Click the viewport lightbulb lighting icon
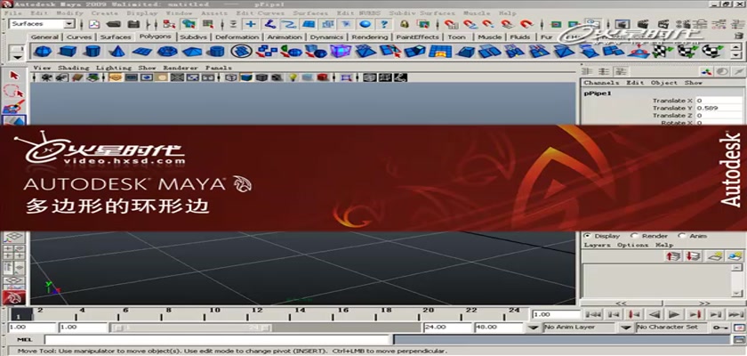This screenshot has height=356, width=747. tap(293, 77)
